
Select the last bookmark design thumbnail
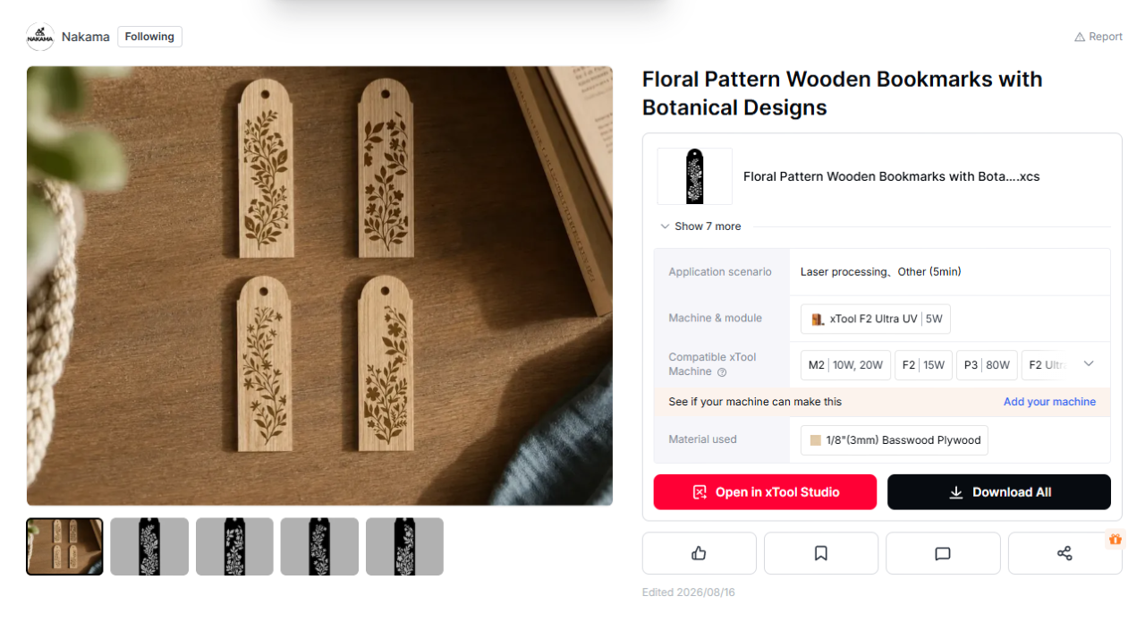404,546
